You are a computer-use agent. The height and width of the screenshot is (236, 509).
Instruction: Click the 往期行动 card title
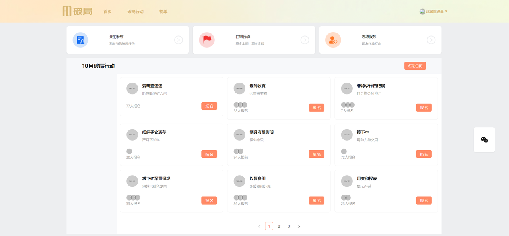tap(243, 37)
